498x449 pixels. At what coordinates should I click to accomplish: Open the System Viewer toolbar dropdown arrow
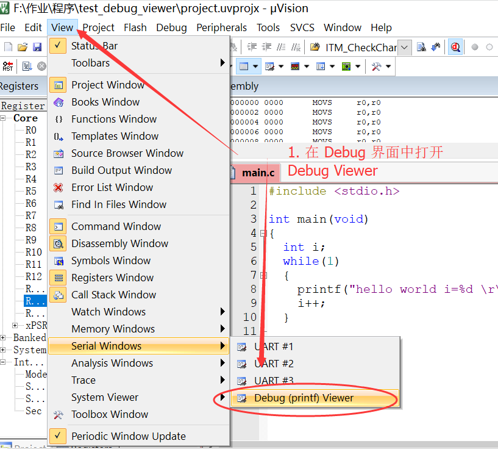tap(358, 66)
